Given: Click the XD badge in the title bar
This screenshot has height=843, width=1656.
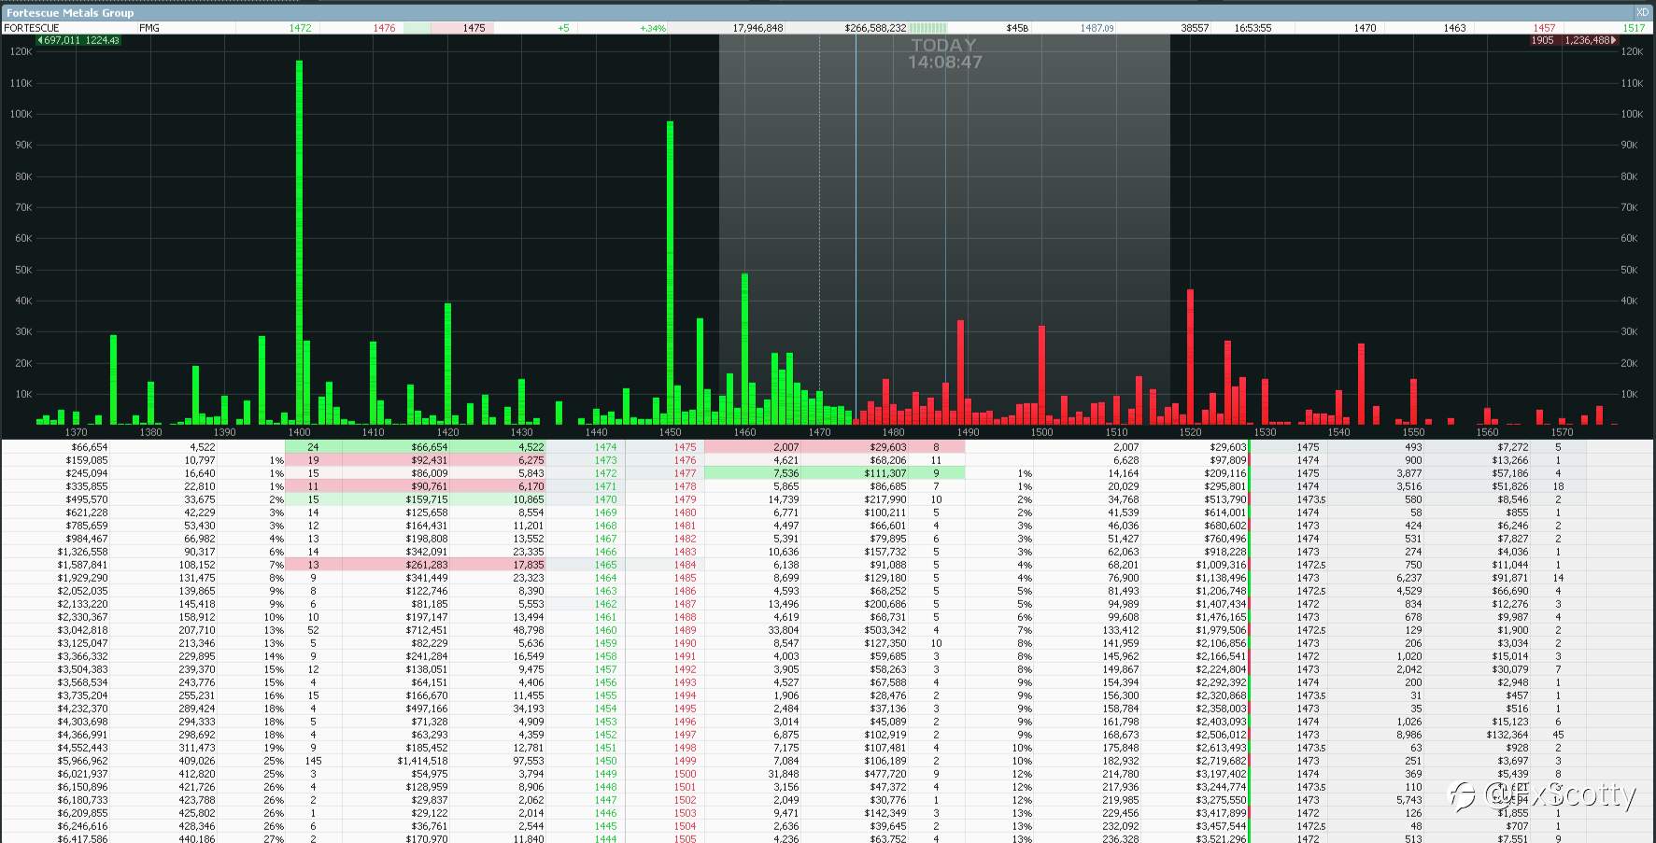Looking at the screenshot, I should (1642, 12).
